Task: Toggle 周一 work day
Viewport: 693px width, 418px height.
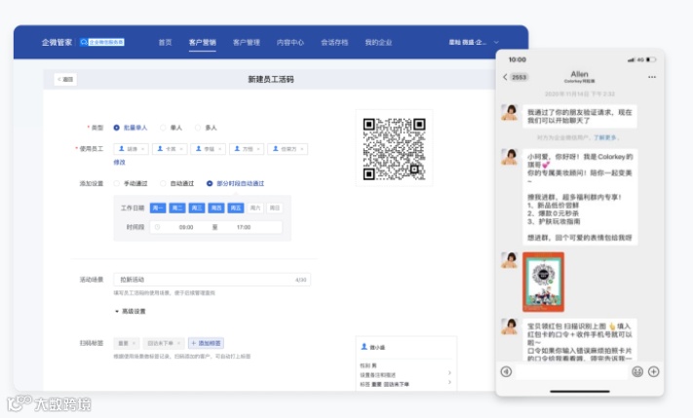Action: point(158,208)
